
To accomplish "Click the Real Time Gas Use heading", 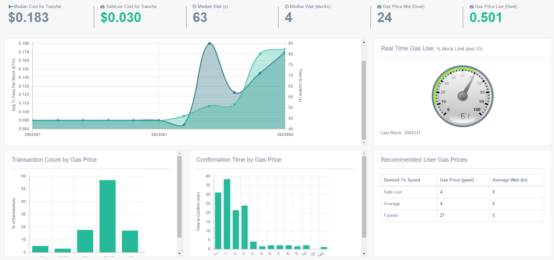I will tap(432, 49).
